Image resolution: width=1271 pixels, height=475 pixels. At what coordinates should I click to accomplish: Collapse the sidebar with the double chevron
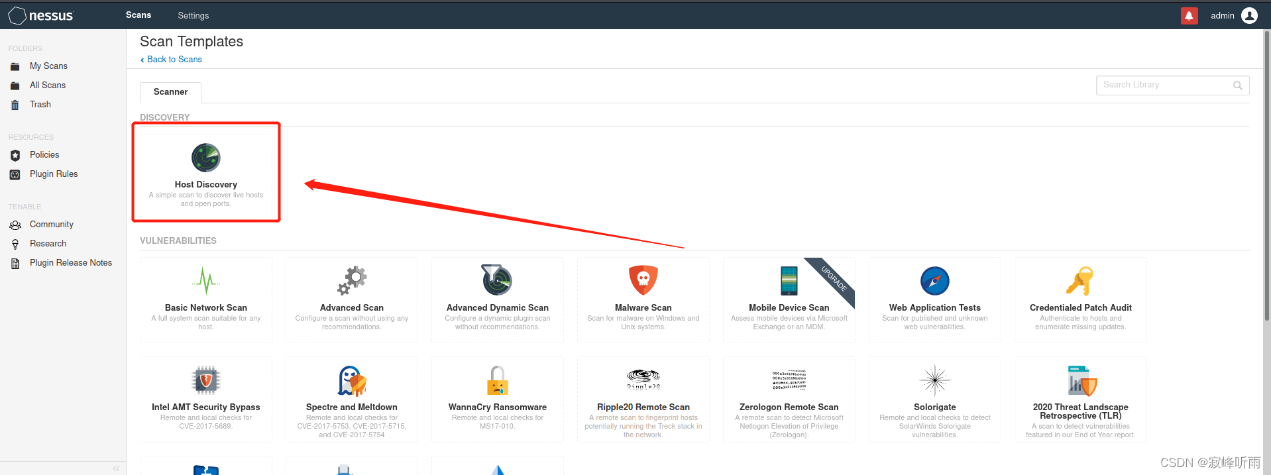[116, 468]
